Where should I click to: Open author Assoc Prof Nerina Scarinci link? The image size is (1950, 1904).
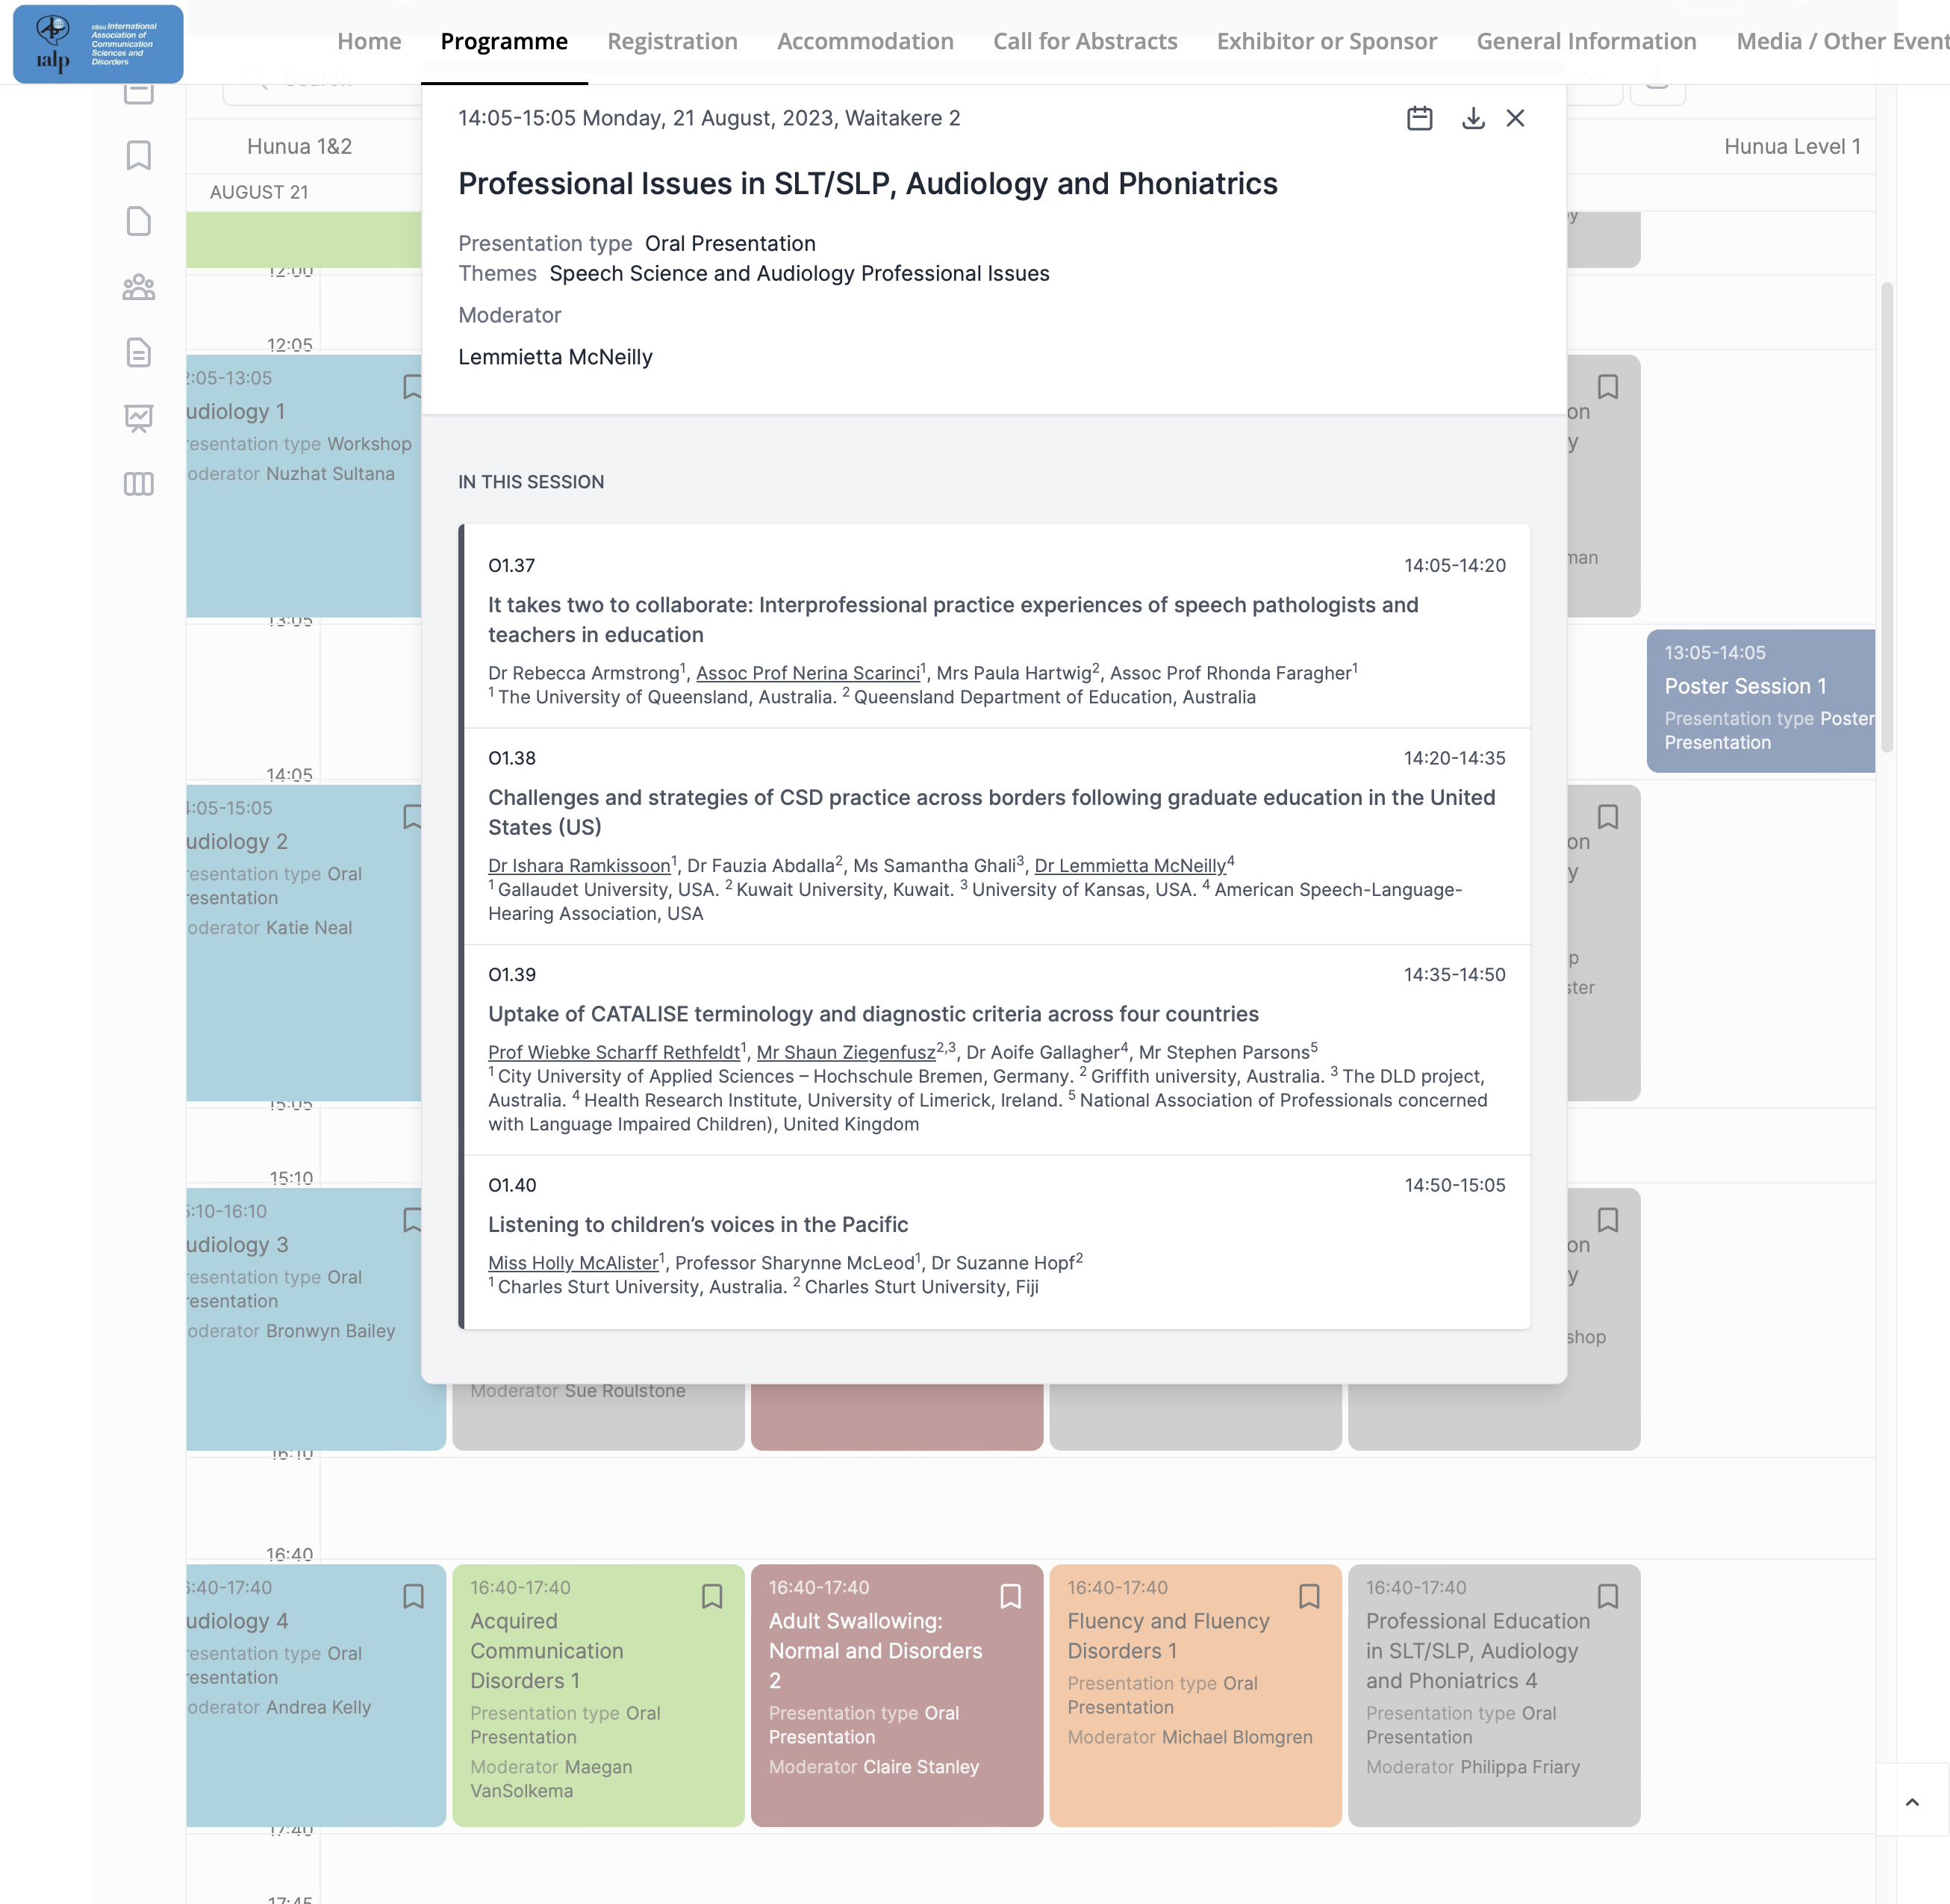(x=808, y=673)
